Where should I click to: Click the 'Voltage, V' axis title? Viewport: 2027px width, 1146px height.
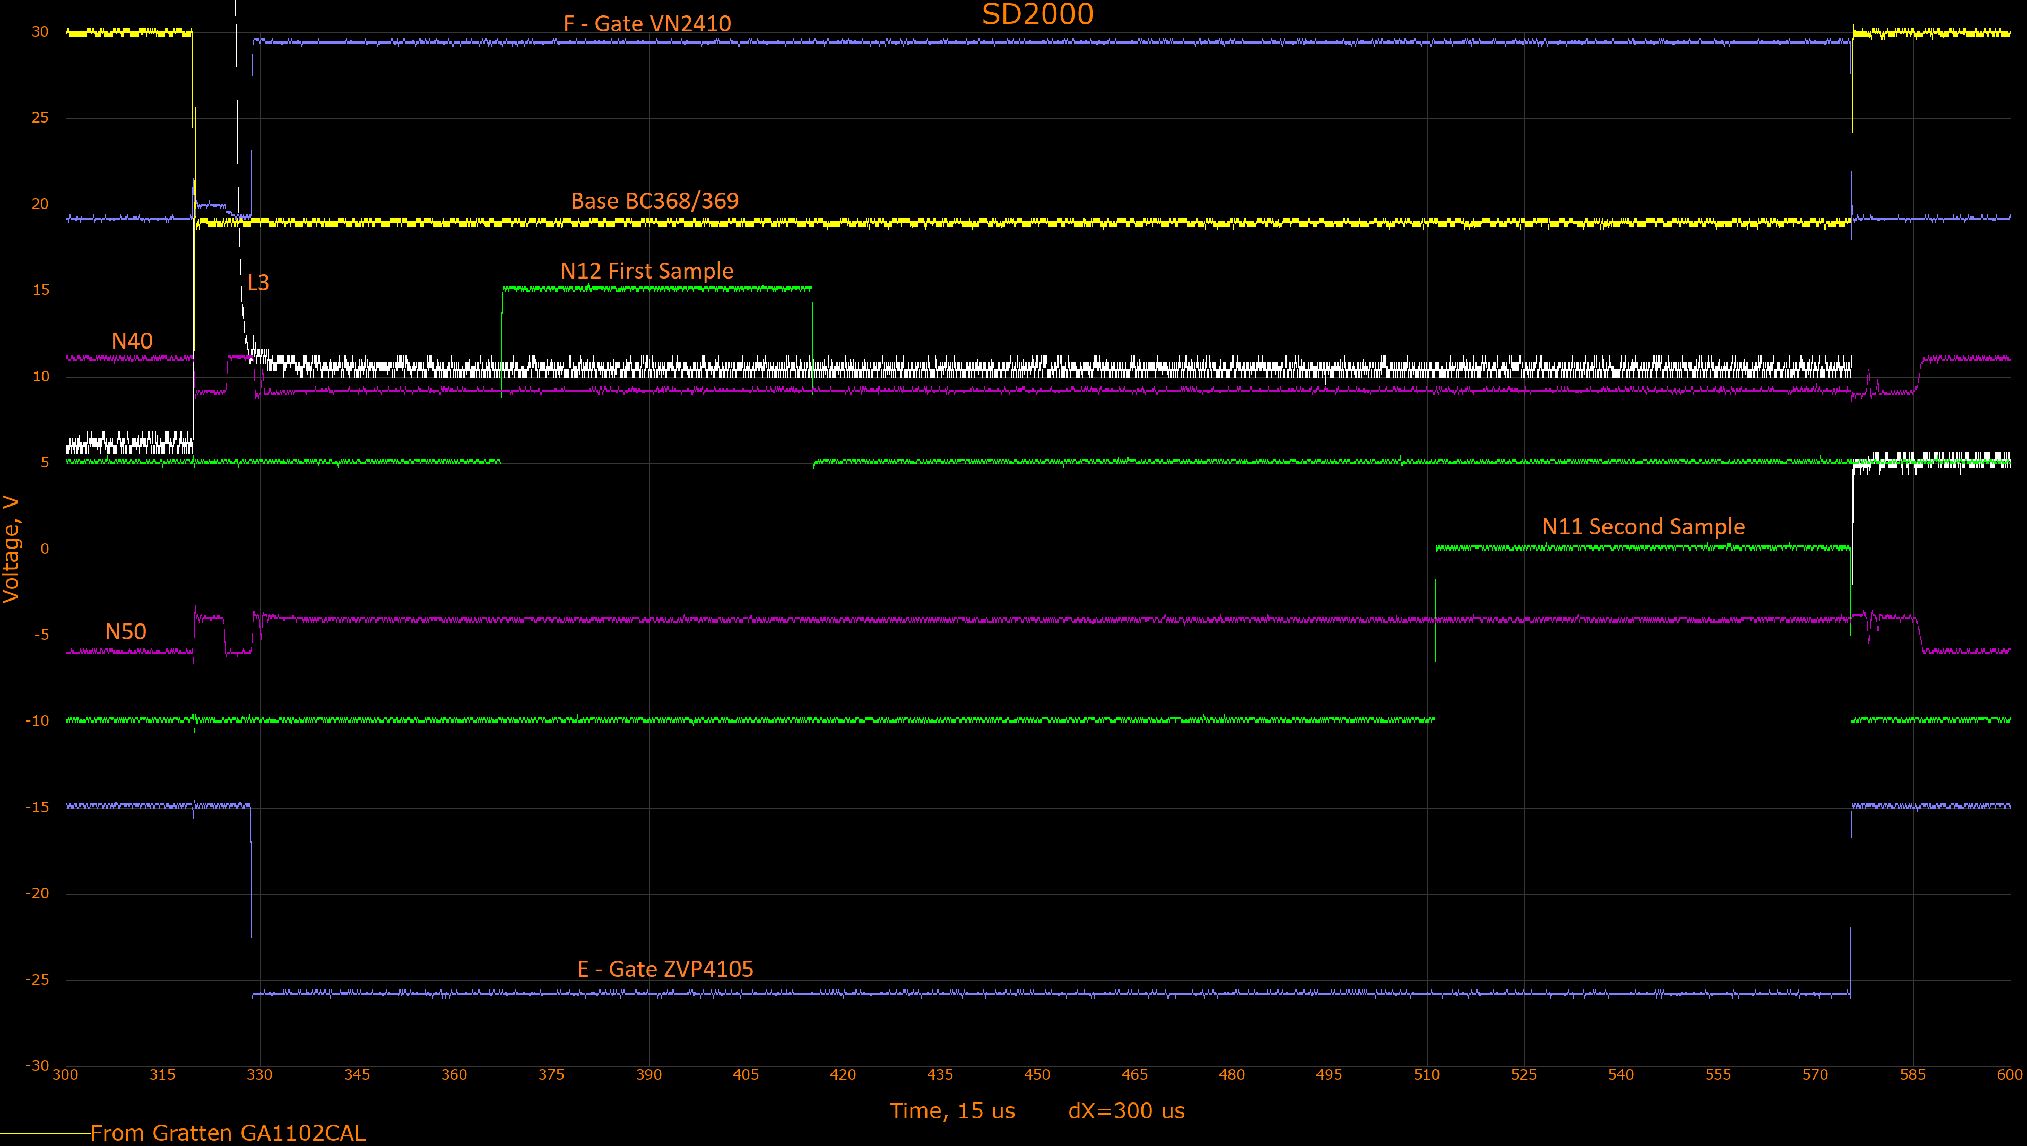pyautogui.click(x=11, y=549)
